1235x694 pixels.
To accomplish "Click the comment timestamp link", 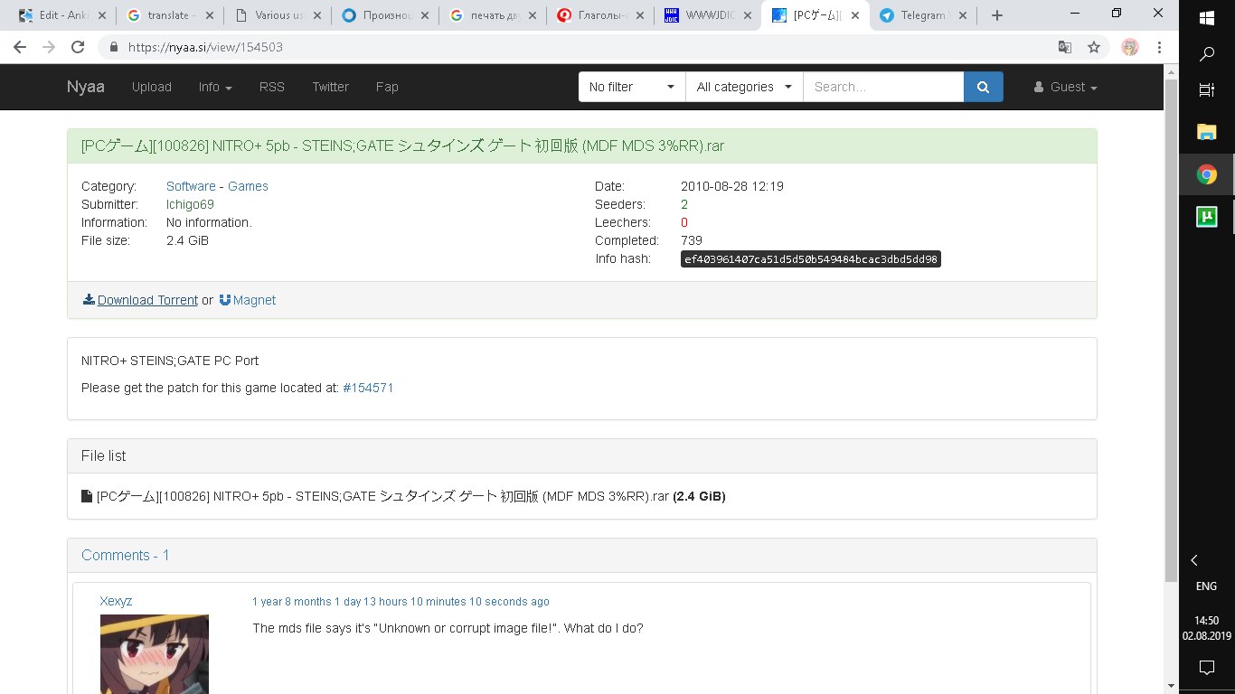I will (x=401, y=601).
